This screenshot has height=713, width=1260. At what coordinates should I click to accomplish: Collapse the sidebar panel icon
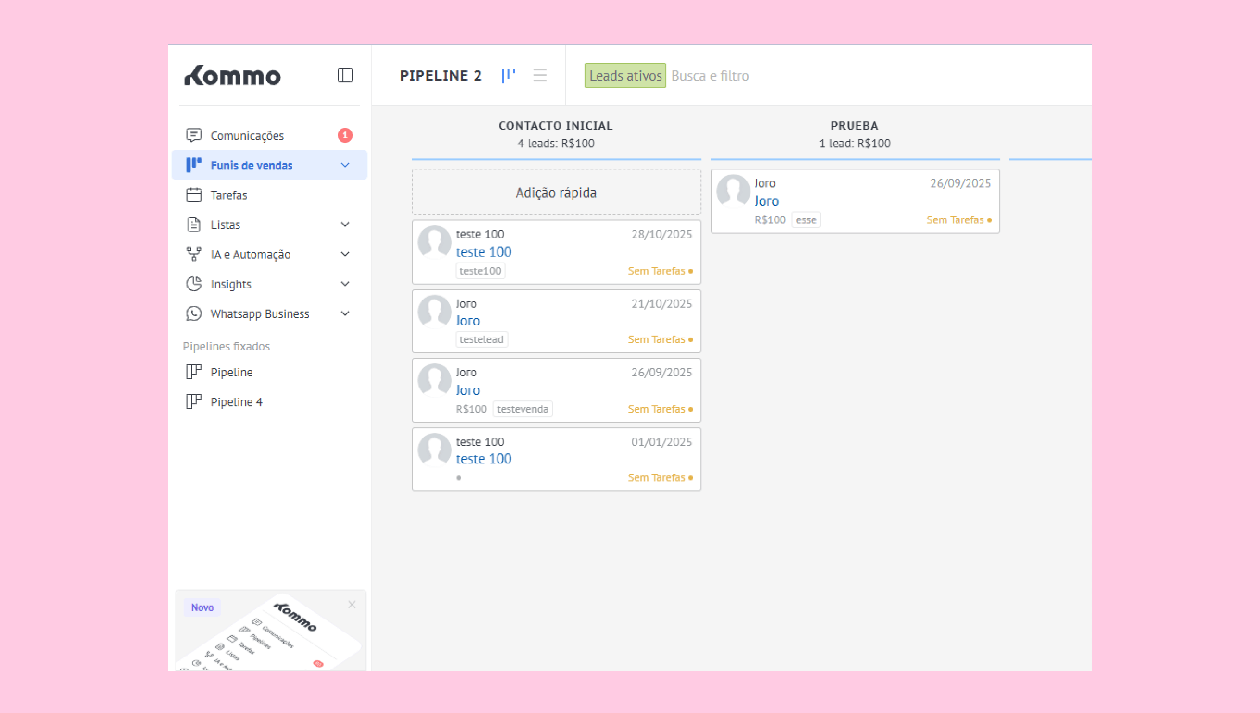345,75
